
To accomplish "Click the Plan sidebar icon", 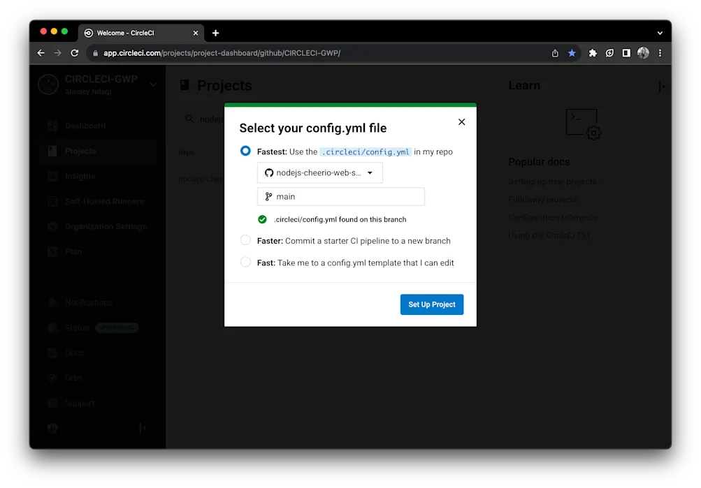I will [52, 252].
